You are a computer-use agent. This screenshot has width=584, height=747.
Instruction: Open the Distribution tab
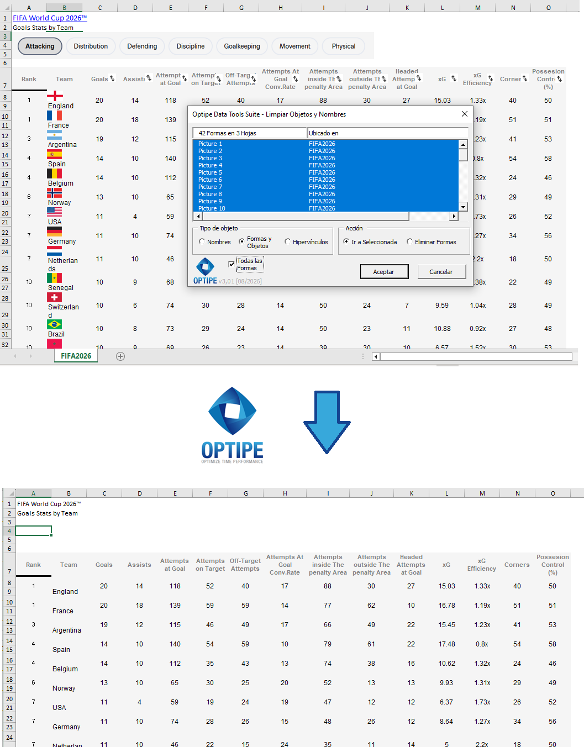click(91, 46)
